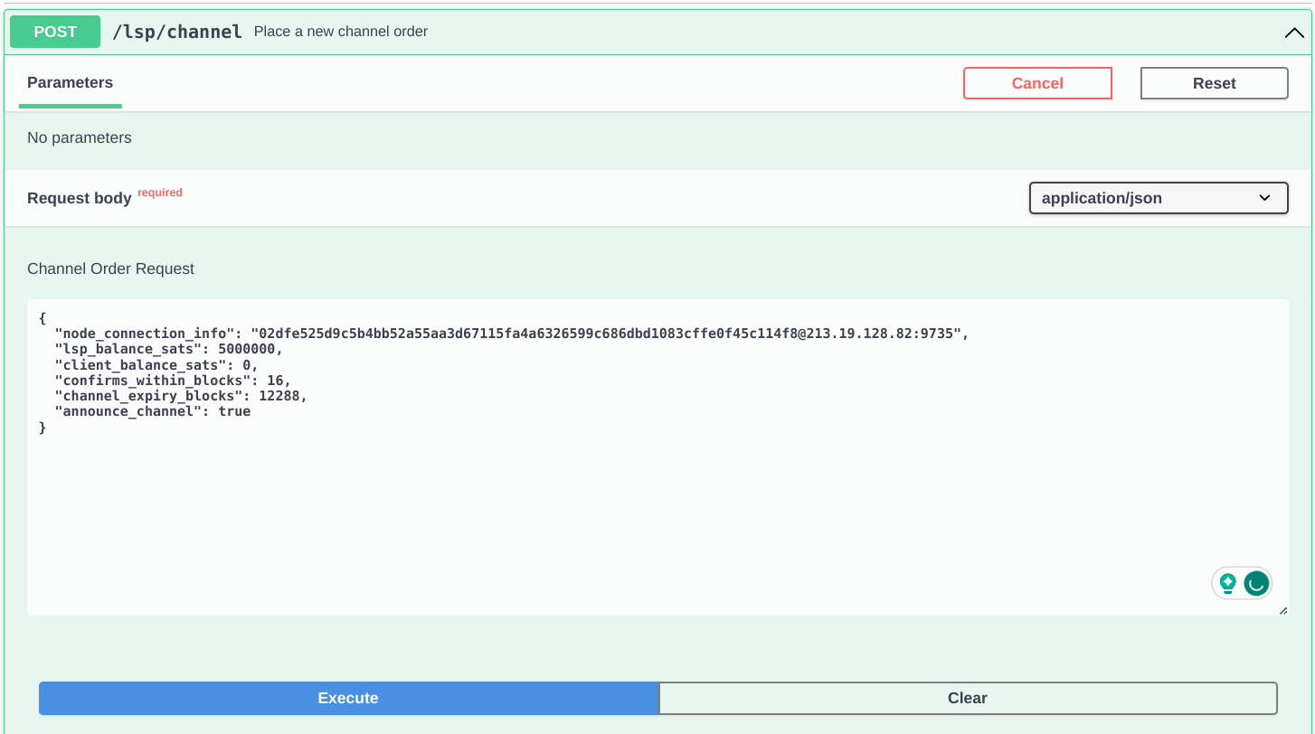This screenshot has width=1315, height=734.
Task: Click the "node_connection_info" line in JSON
Action: 512,334
